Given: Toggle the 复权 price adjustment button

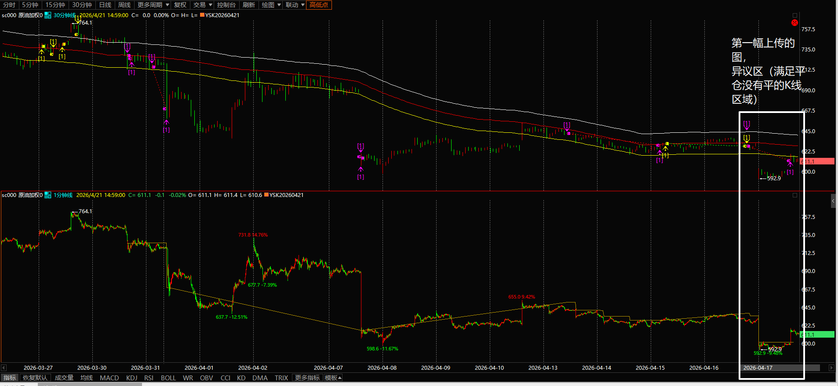Looking at the screenshot, I should point(180,5).
